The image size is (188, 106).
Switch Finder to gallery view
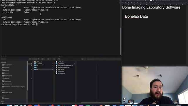pyautogui.click(x=38, y=59)
